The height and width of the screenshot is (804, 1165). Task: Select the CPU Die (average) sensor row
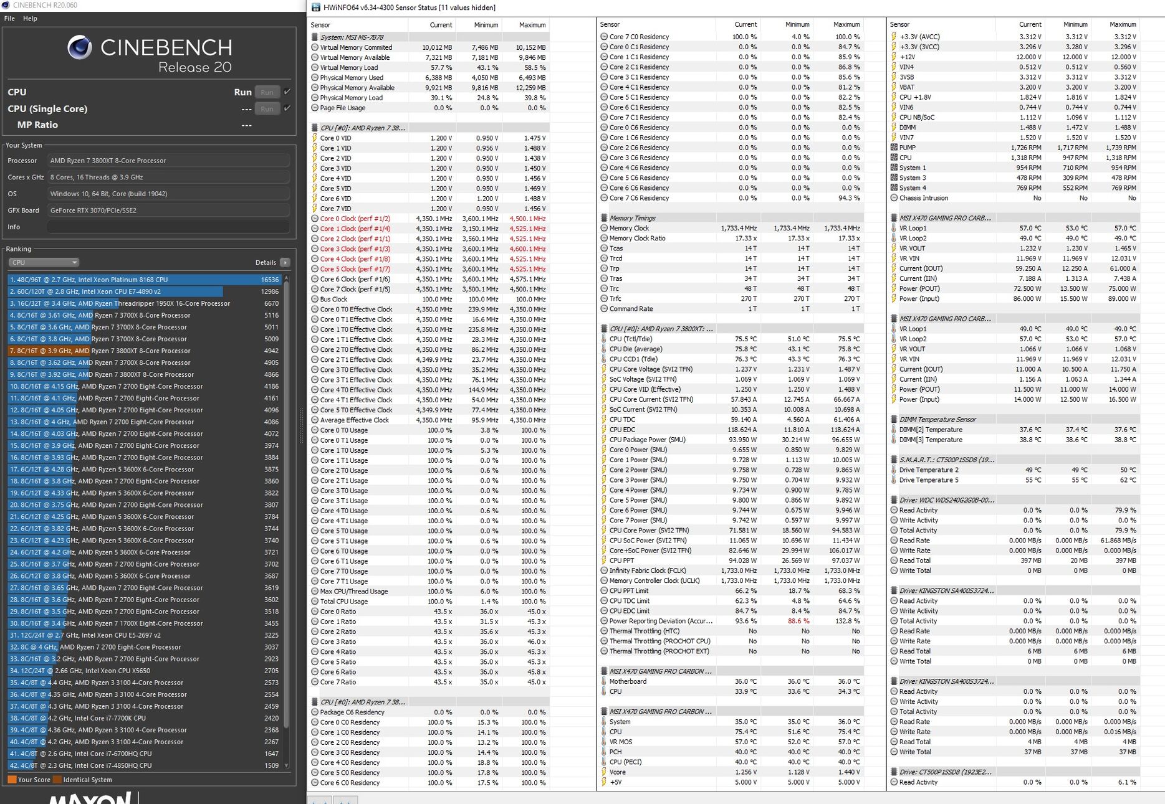pyautogui.click(x=731, y=349)
